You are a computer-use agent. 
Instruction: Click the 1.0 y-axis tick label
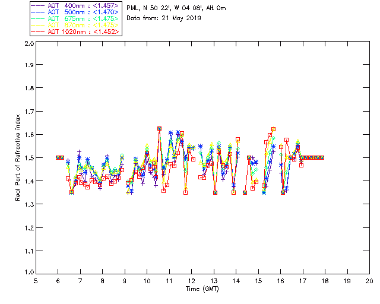29,273
